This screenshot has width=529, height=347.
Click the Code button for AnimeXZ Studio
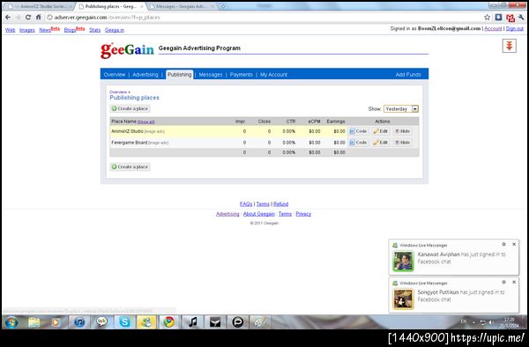coord(358,131)
